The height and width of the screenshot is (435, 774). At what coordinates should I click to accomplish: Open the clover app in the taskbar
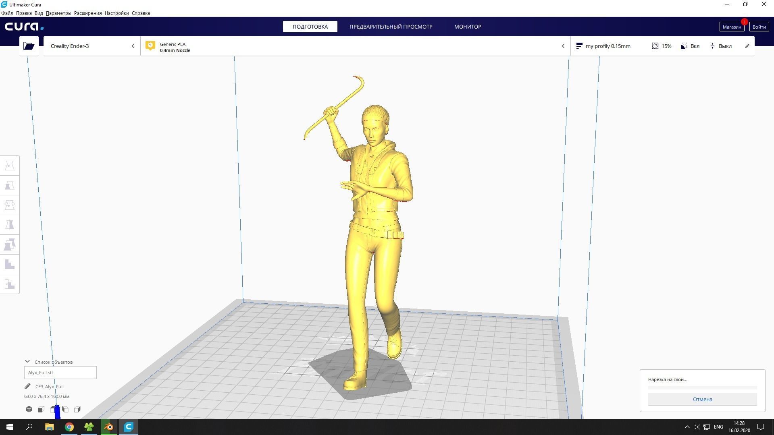coord(89,427)
